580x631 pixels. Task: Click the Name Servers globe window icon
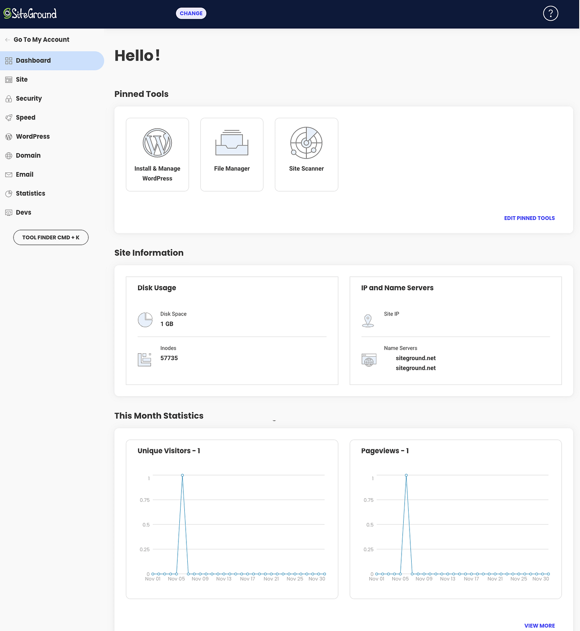point(369,360)
